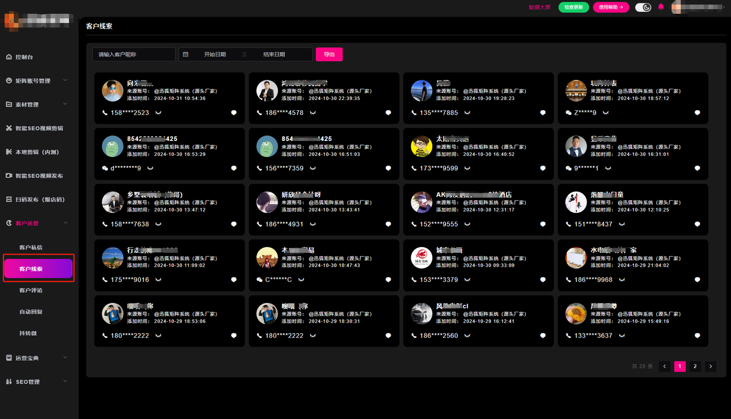Open 客户私信 in the sidebar
The width and height of the screenshot is (731, 419).
31,247
